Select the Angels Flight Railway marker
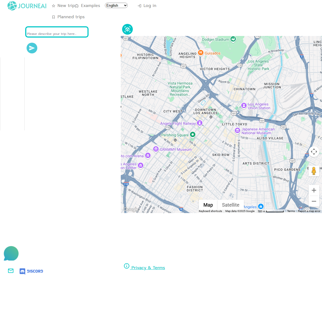Viewport: 322px width, 322px height. (x=200, y=123)
